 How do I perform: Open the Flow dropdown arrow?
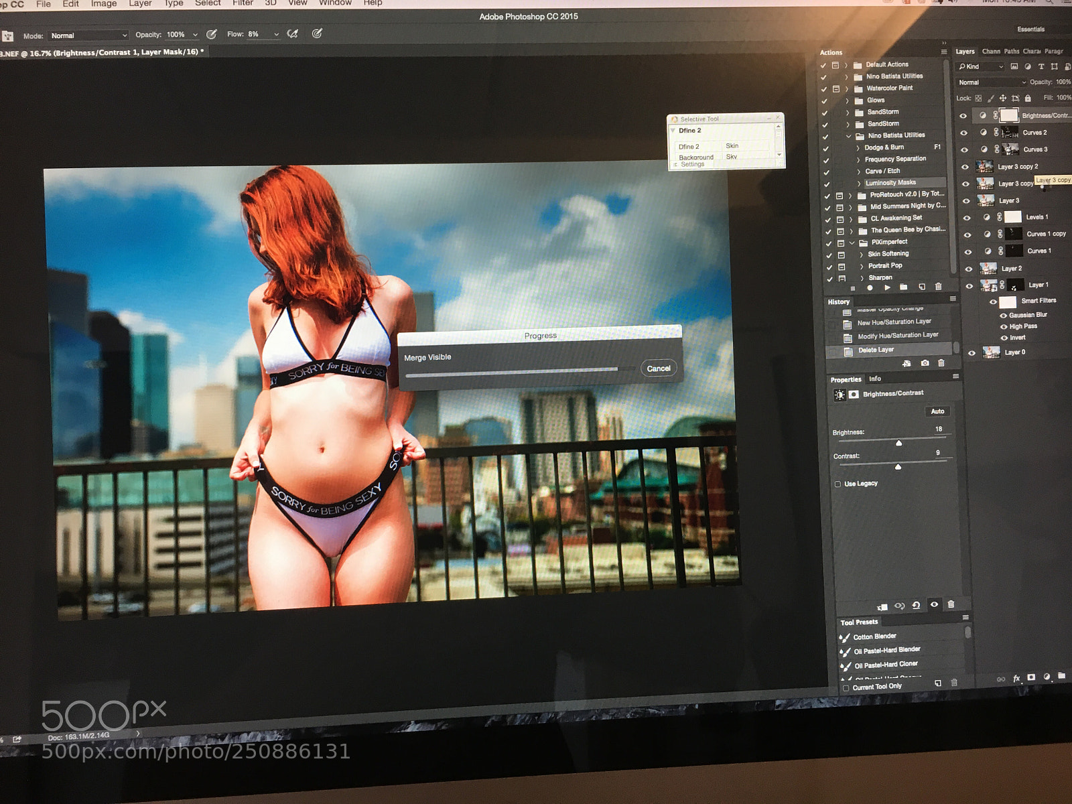(x=276, y=34)
